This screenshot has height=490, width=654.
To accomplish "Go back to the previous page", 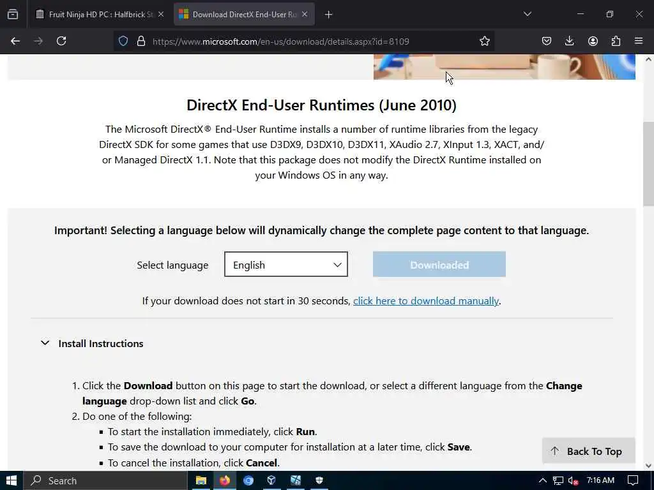I will [x=15, y=41].
